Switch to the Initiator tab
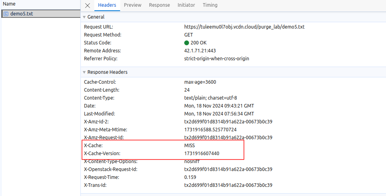This screenshot has width=386, height=196. click(186, 5)
